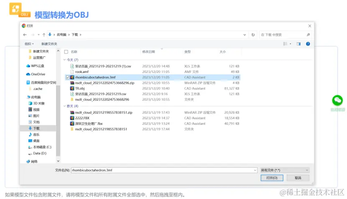Collapse the 昨天 (4) group

65,106
